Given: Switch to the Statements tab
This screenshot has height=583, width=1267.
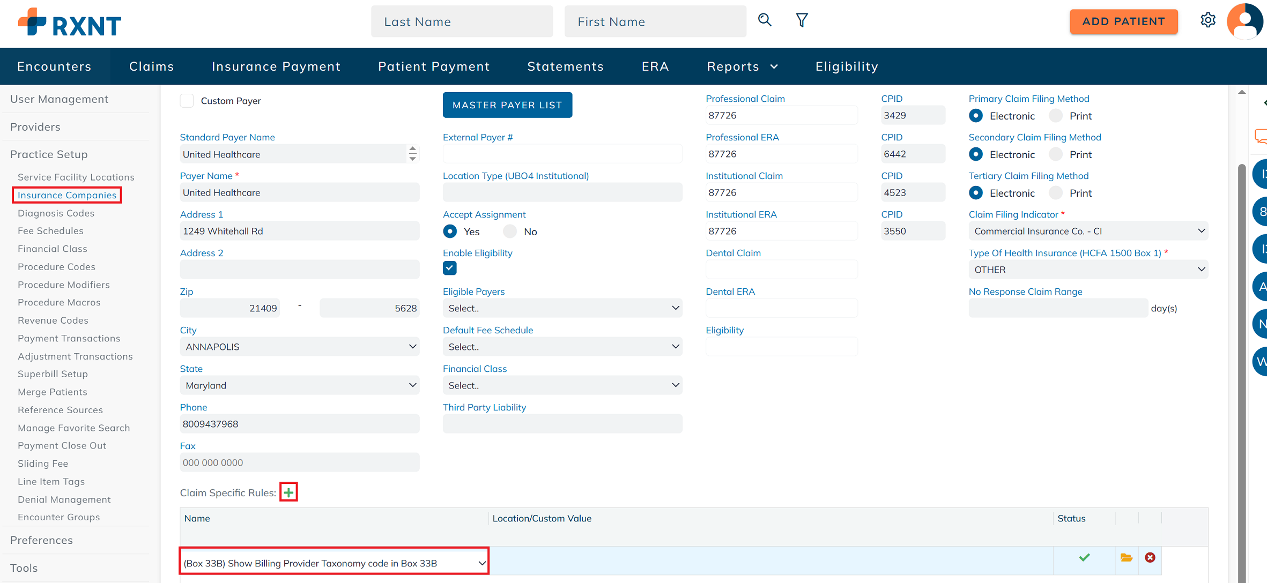Looking at the screenshot, I should click(x=566, y=66).
